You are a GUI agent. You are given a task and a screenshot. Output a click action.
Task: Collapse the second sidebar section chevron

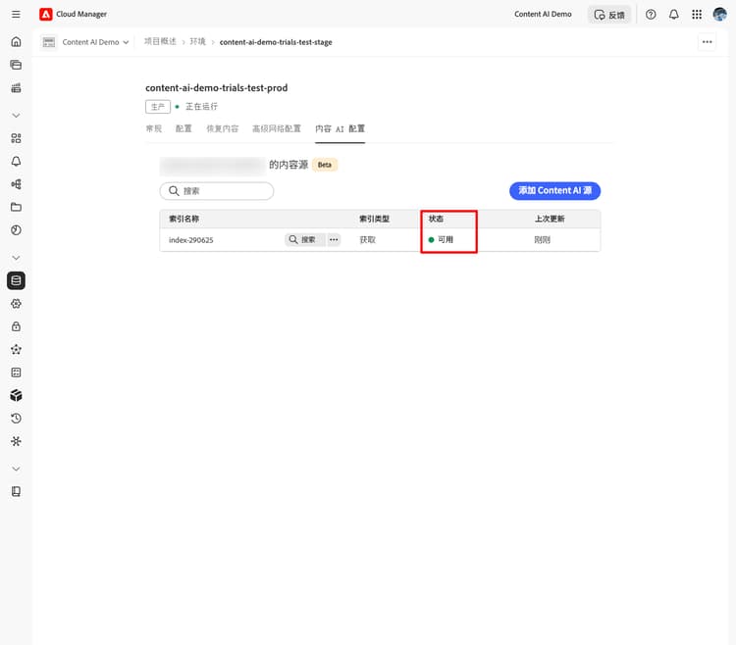[x=16, y=258]
